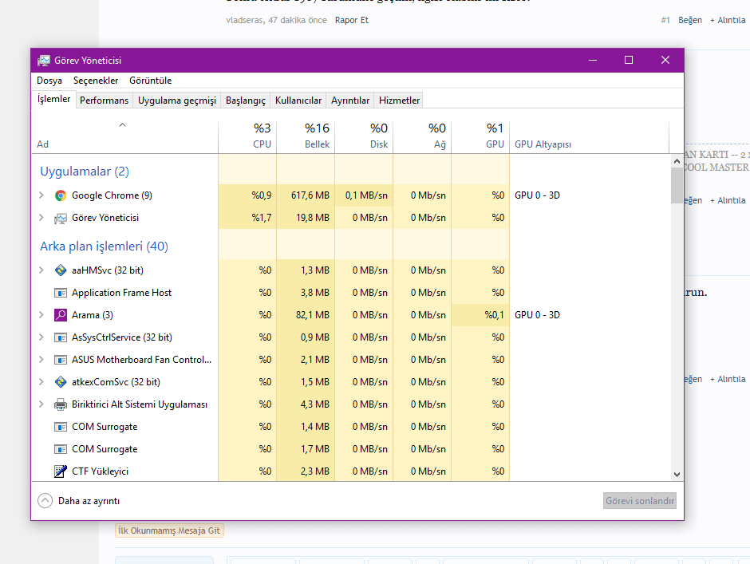Image resolution: width=750 pixels, height=564 pixels.
Task: Click the Arama search process icon
Action: click(x=61, y=315)
